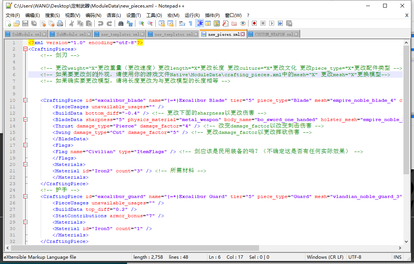414x264 pixels.
Task: Start macro recording with red dot icon
Action: [x=255, y=23]
